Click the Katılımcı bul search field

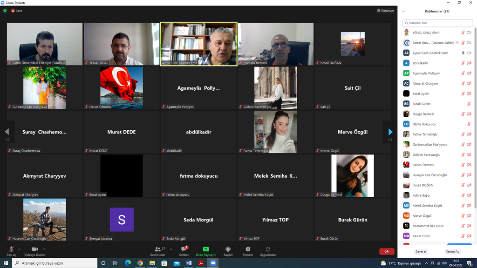point(437,23)
